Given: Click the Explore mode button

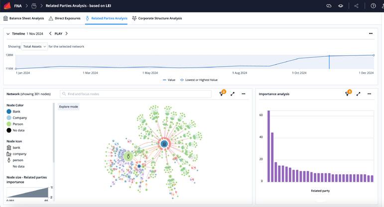Looking at the screenshot, I should [x=69, y=106].
